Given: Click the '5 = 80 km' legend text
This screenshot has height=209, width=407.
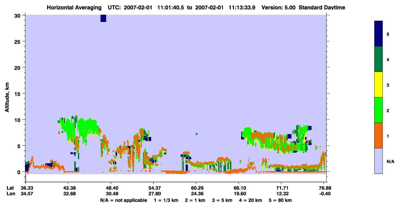Looking at the screenshot, I should click(280, 200).
